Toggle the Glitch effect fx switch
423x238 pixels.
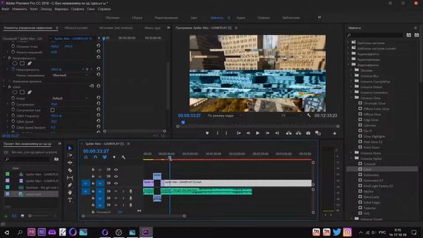[x=9, y=87]
